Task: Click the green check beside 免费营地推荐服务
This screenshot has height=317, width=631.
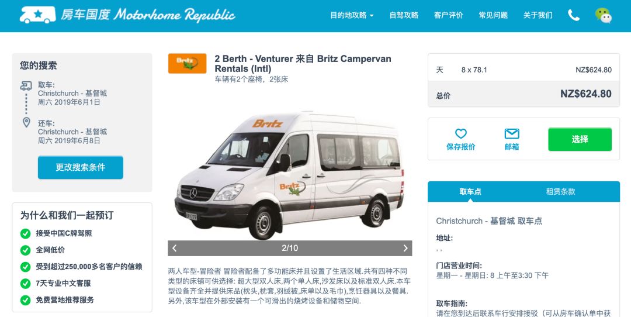Action: click(x=25, y=300)
